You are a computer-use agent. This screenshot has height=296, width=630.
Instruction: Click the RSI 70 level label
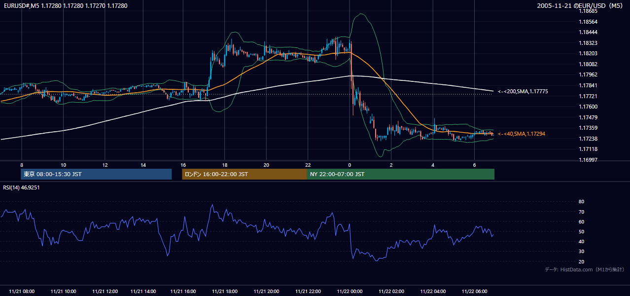(581, 212)
